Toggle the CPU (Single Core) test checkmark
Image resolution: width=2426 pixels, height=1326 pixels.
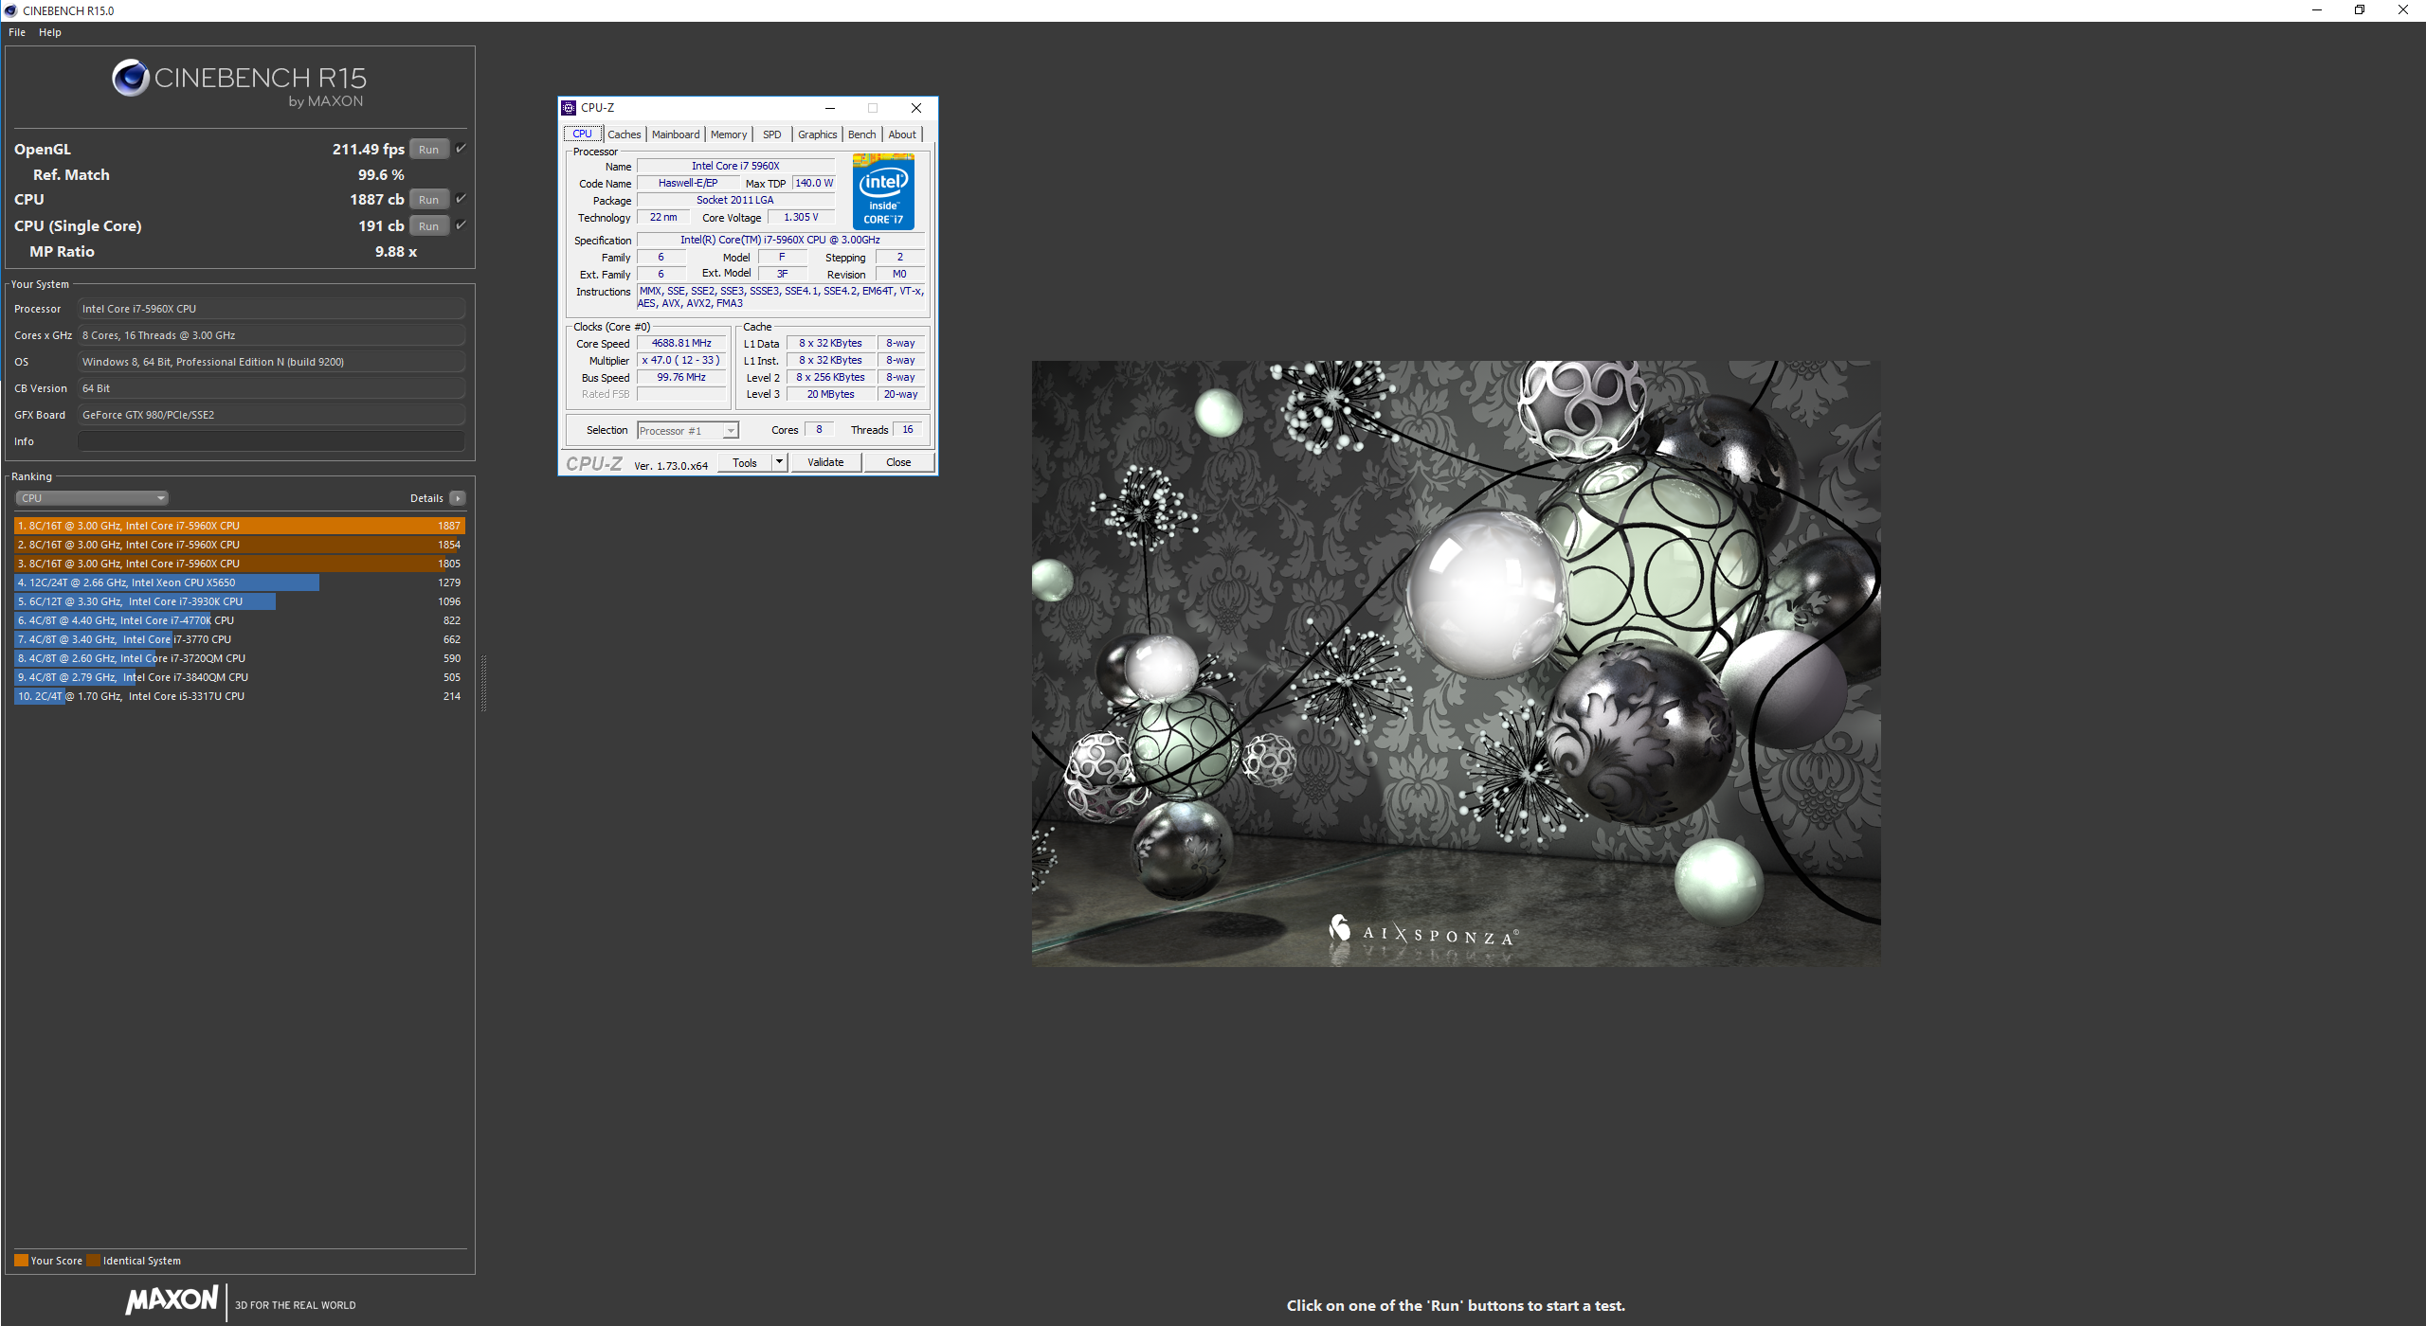(461, 224)
